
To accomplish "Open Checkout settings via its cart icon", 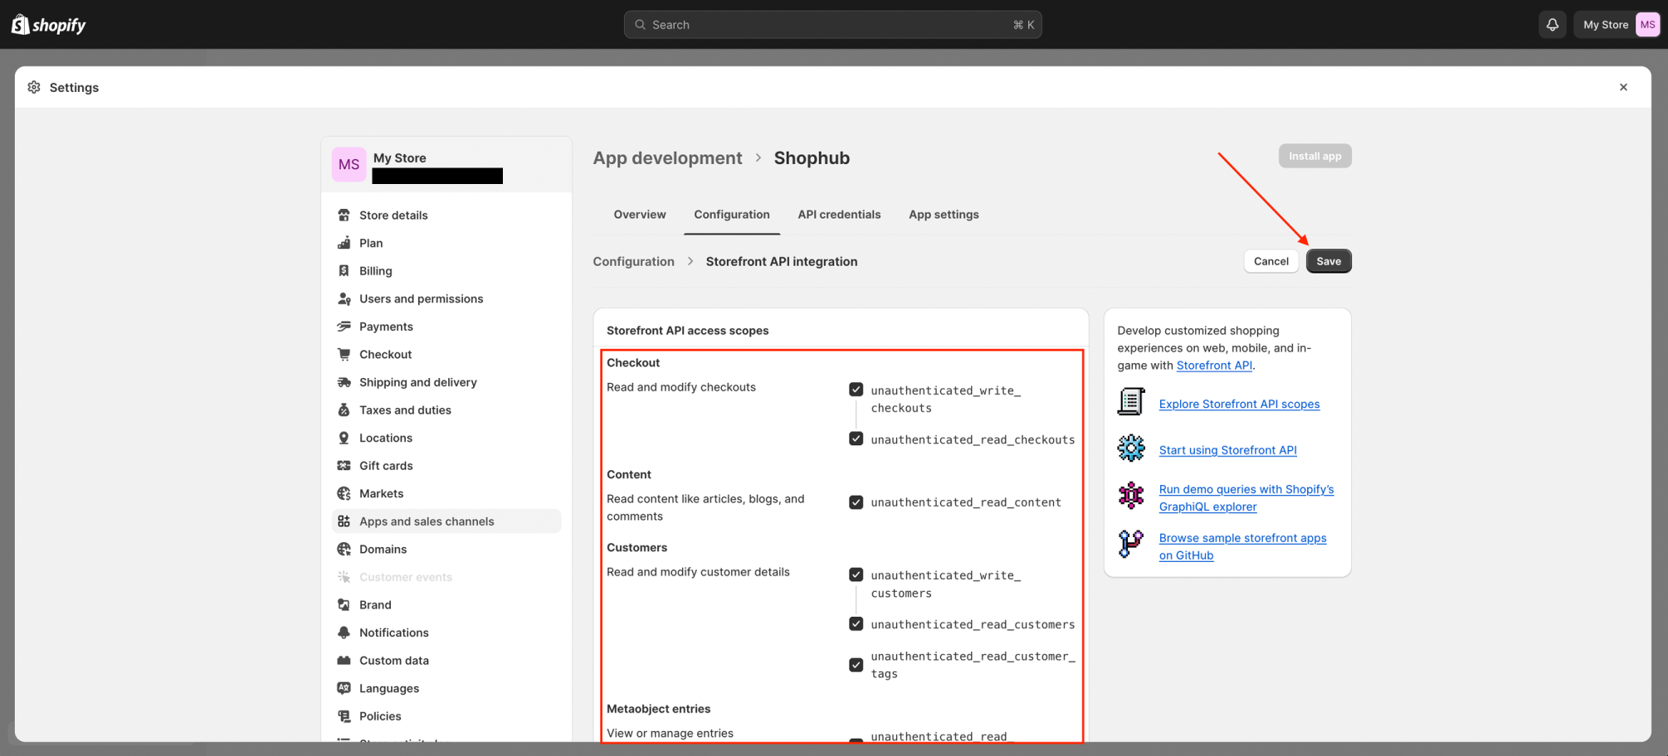I will click(x=344, y=354).
